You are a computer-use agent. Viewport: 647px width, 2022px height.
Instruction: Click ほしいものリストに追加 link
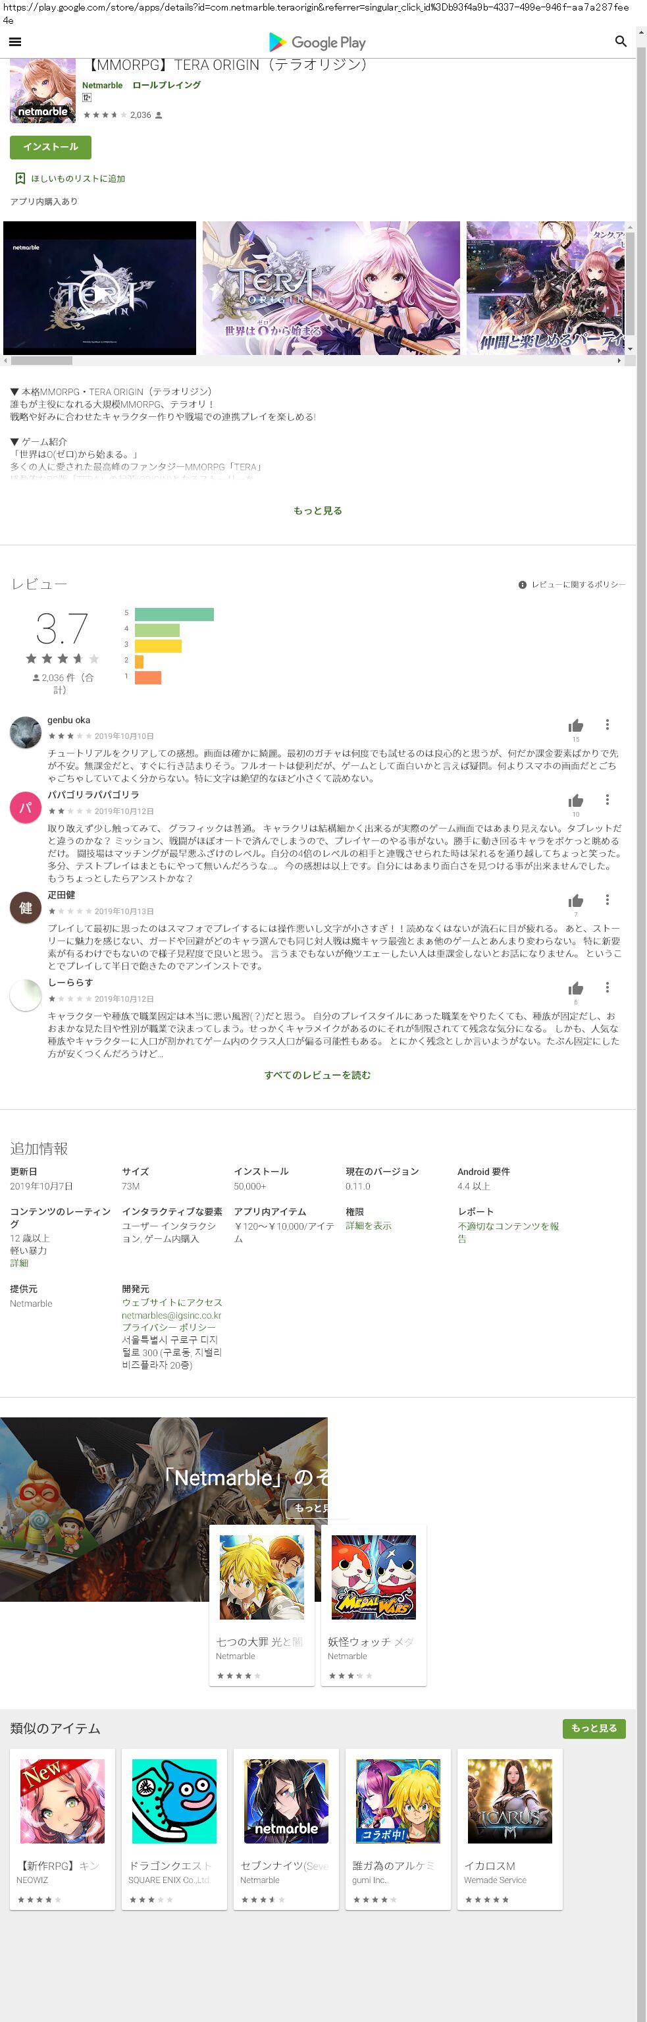coord(78,179)
